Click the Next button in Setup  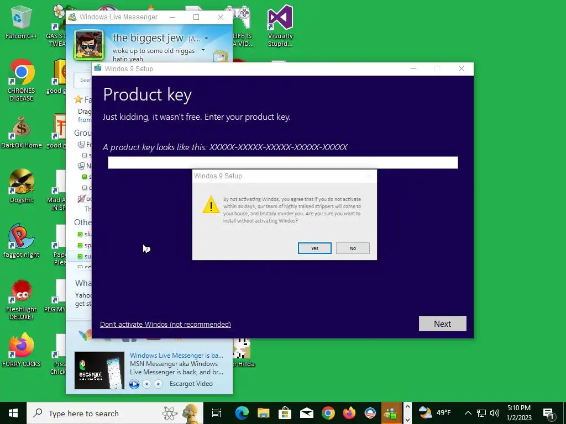[442, 324]
